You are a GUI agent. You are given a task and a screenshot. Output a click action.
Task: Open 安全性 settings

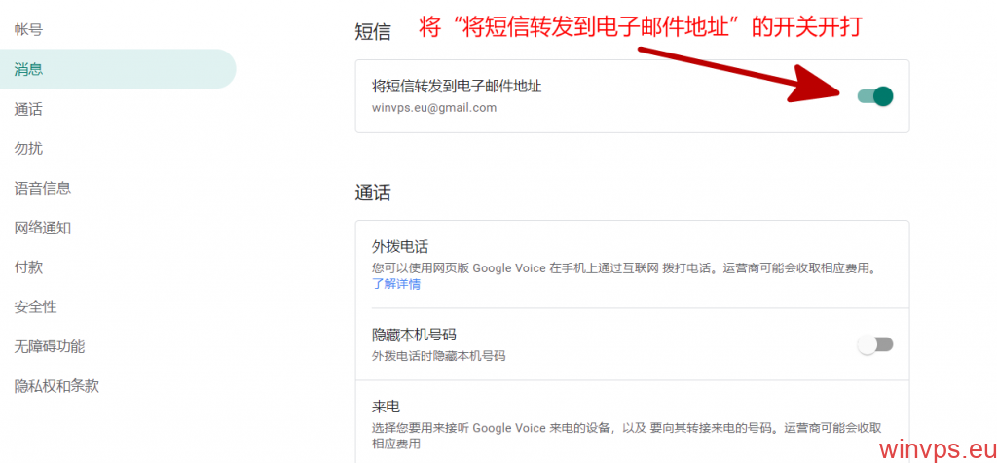35,306
